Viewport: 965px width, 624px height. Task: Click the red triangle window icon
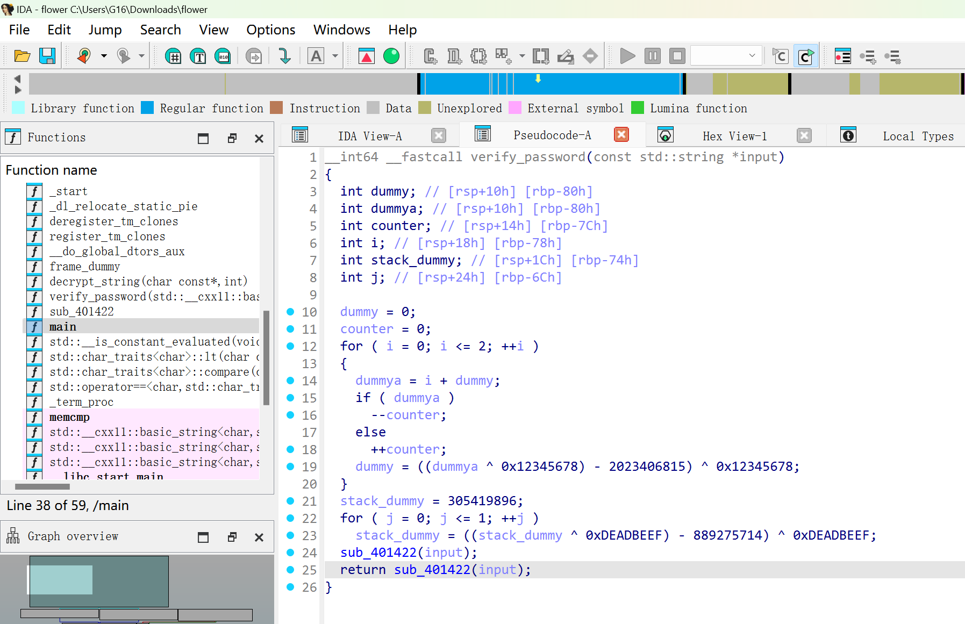[x=367, y=56]
